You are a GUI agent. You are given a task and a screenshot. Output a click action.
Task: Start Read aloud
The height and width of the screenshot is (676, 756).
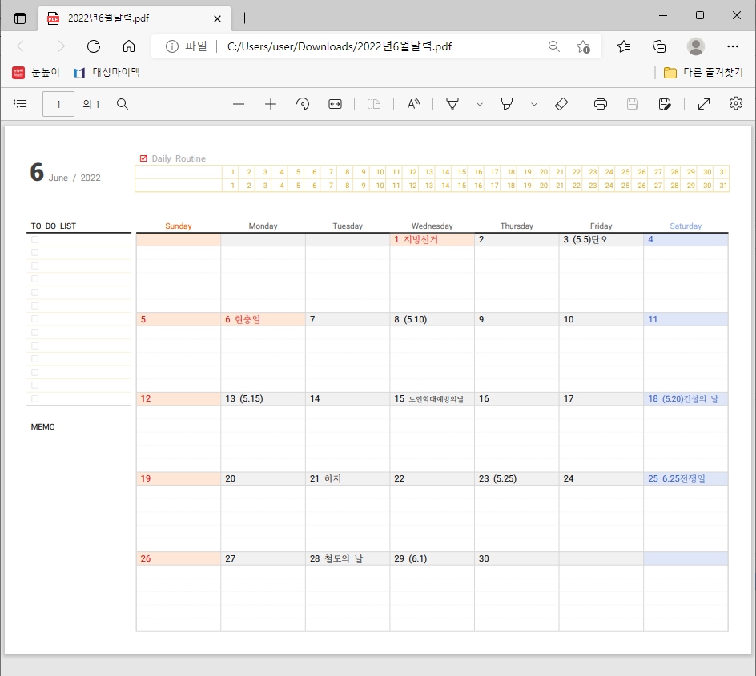pos(413,103)
